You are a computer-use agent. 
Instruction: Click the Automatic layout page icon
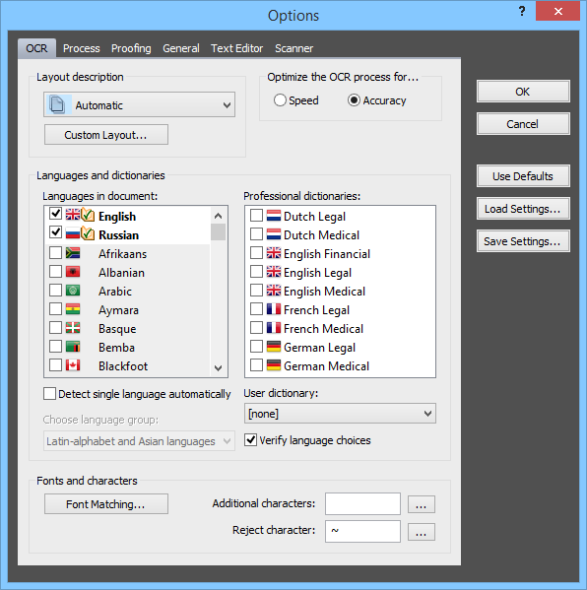point(57,104)
